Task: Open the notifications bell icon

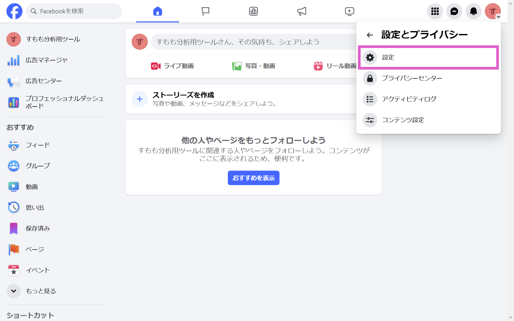Action: tap(473, 11)
